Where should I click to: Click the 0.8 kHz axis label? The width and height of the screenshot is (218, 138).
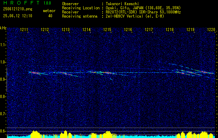pyautogui.click(x=3, y=97)
